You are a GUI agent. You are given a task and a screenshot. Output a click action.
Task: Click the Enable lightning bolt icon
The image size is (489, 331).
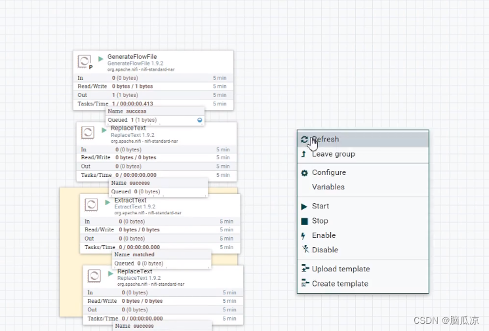pyautogui.click(x=303, y=236)
